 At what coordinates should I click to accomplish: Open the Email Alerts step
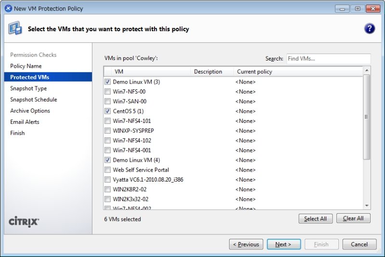(25, 122)
